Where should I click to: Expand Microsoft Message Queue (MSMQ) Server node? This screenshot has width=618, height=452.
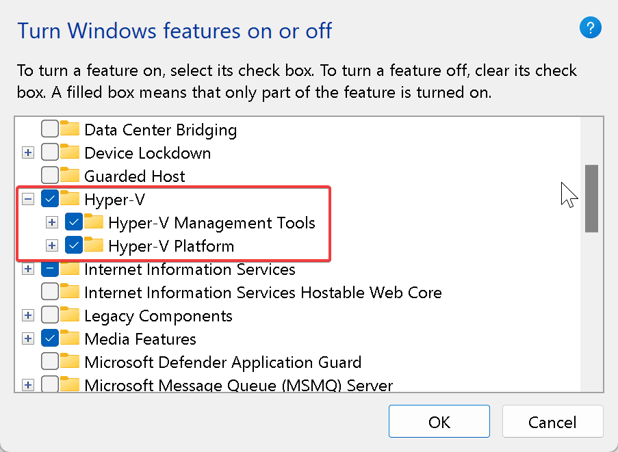click(27, 385)
